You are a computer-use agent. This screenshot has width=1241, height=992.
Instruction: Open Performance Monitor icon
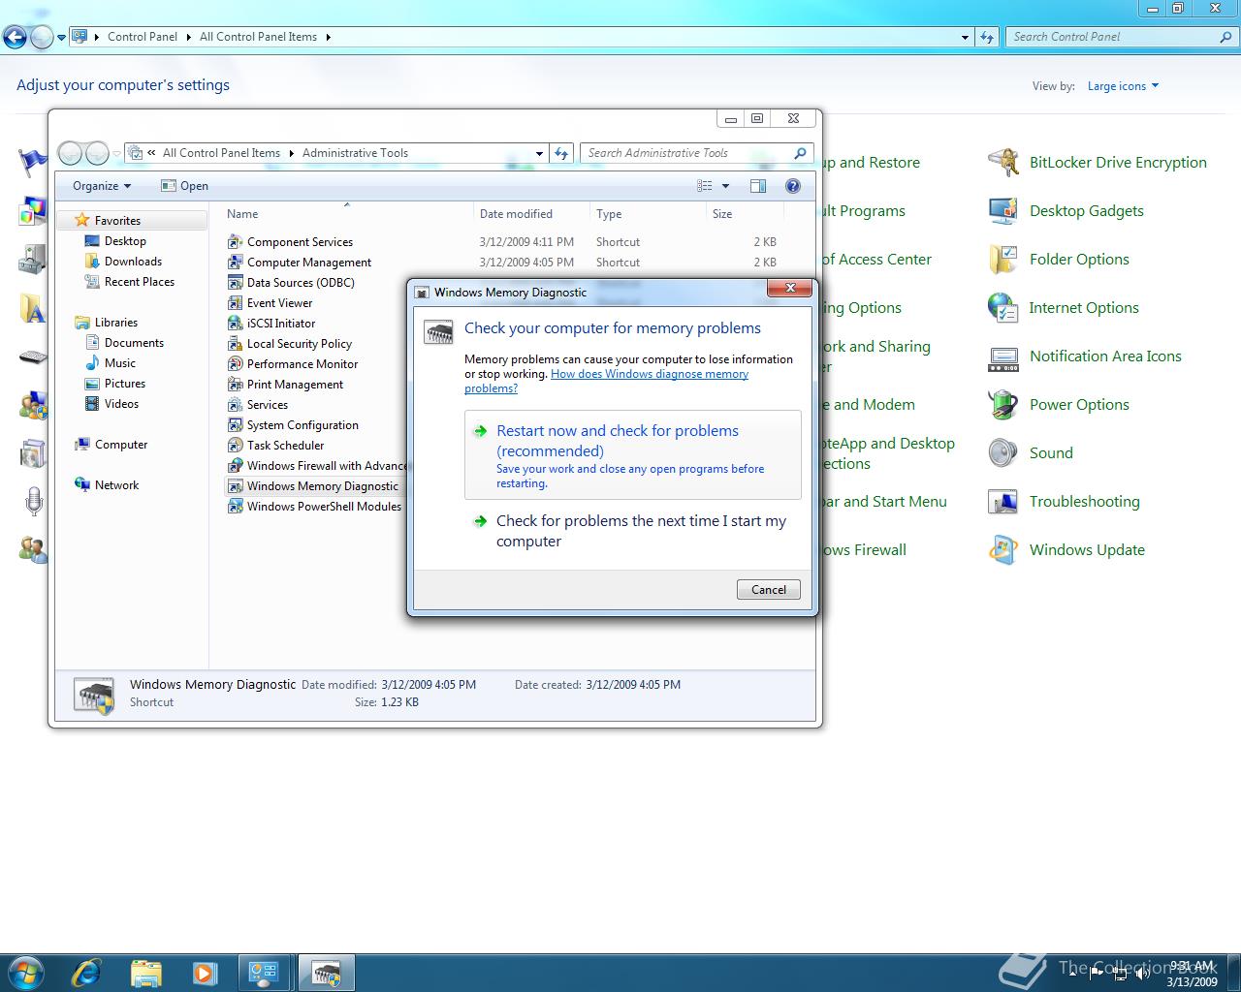(x=235, y=363)
